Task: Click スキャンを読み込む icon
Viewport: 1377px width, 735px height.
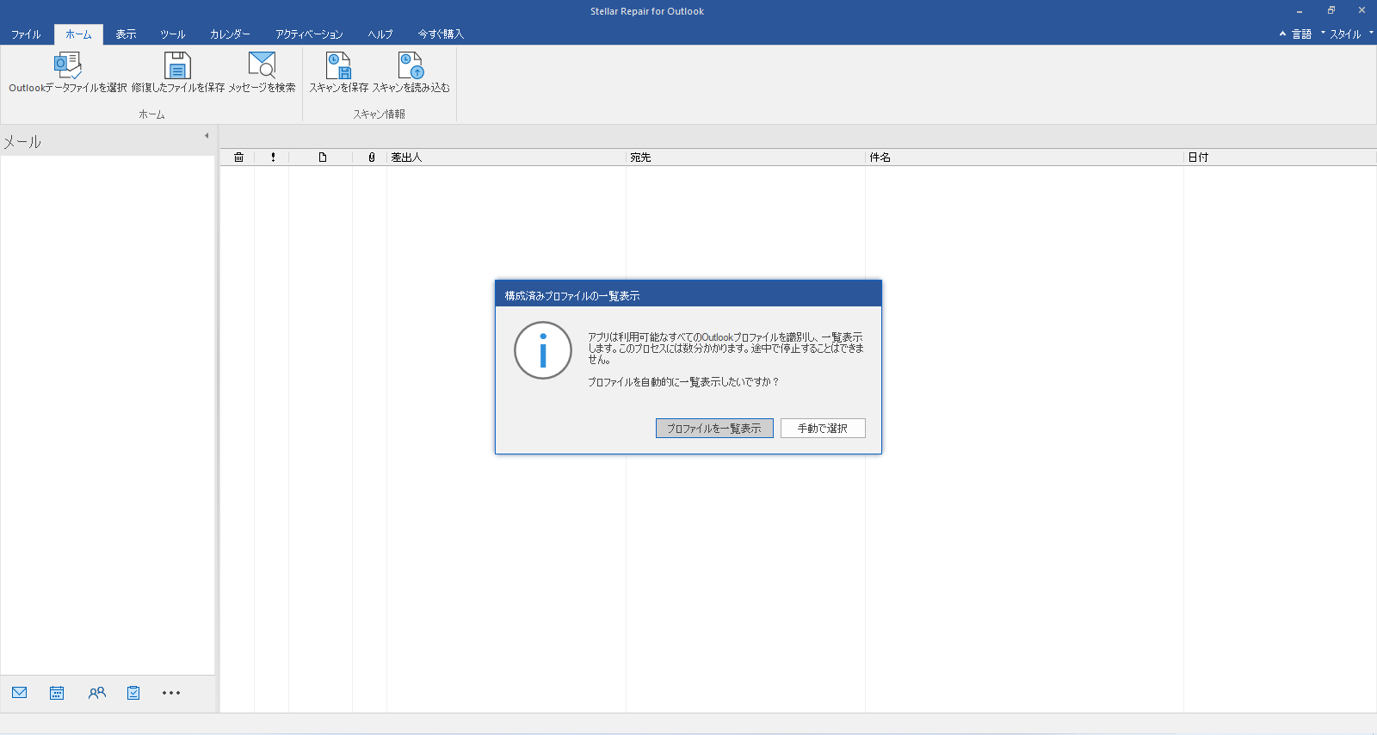Action: click(x=411, y=65)
